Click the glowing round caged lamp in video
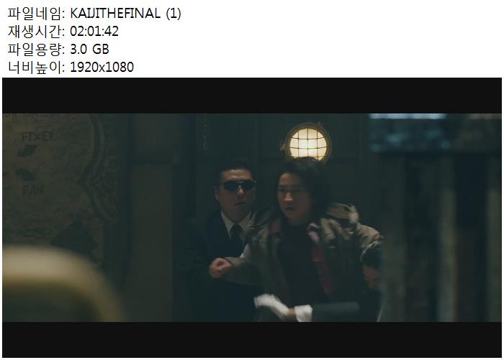Image resolution: width=504 pixels, height=360 pixels. (x=307, y=142)
